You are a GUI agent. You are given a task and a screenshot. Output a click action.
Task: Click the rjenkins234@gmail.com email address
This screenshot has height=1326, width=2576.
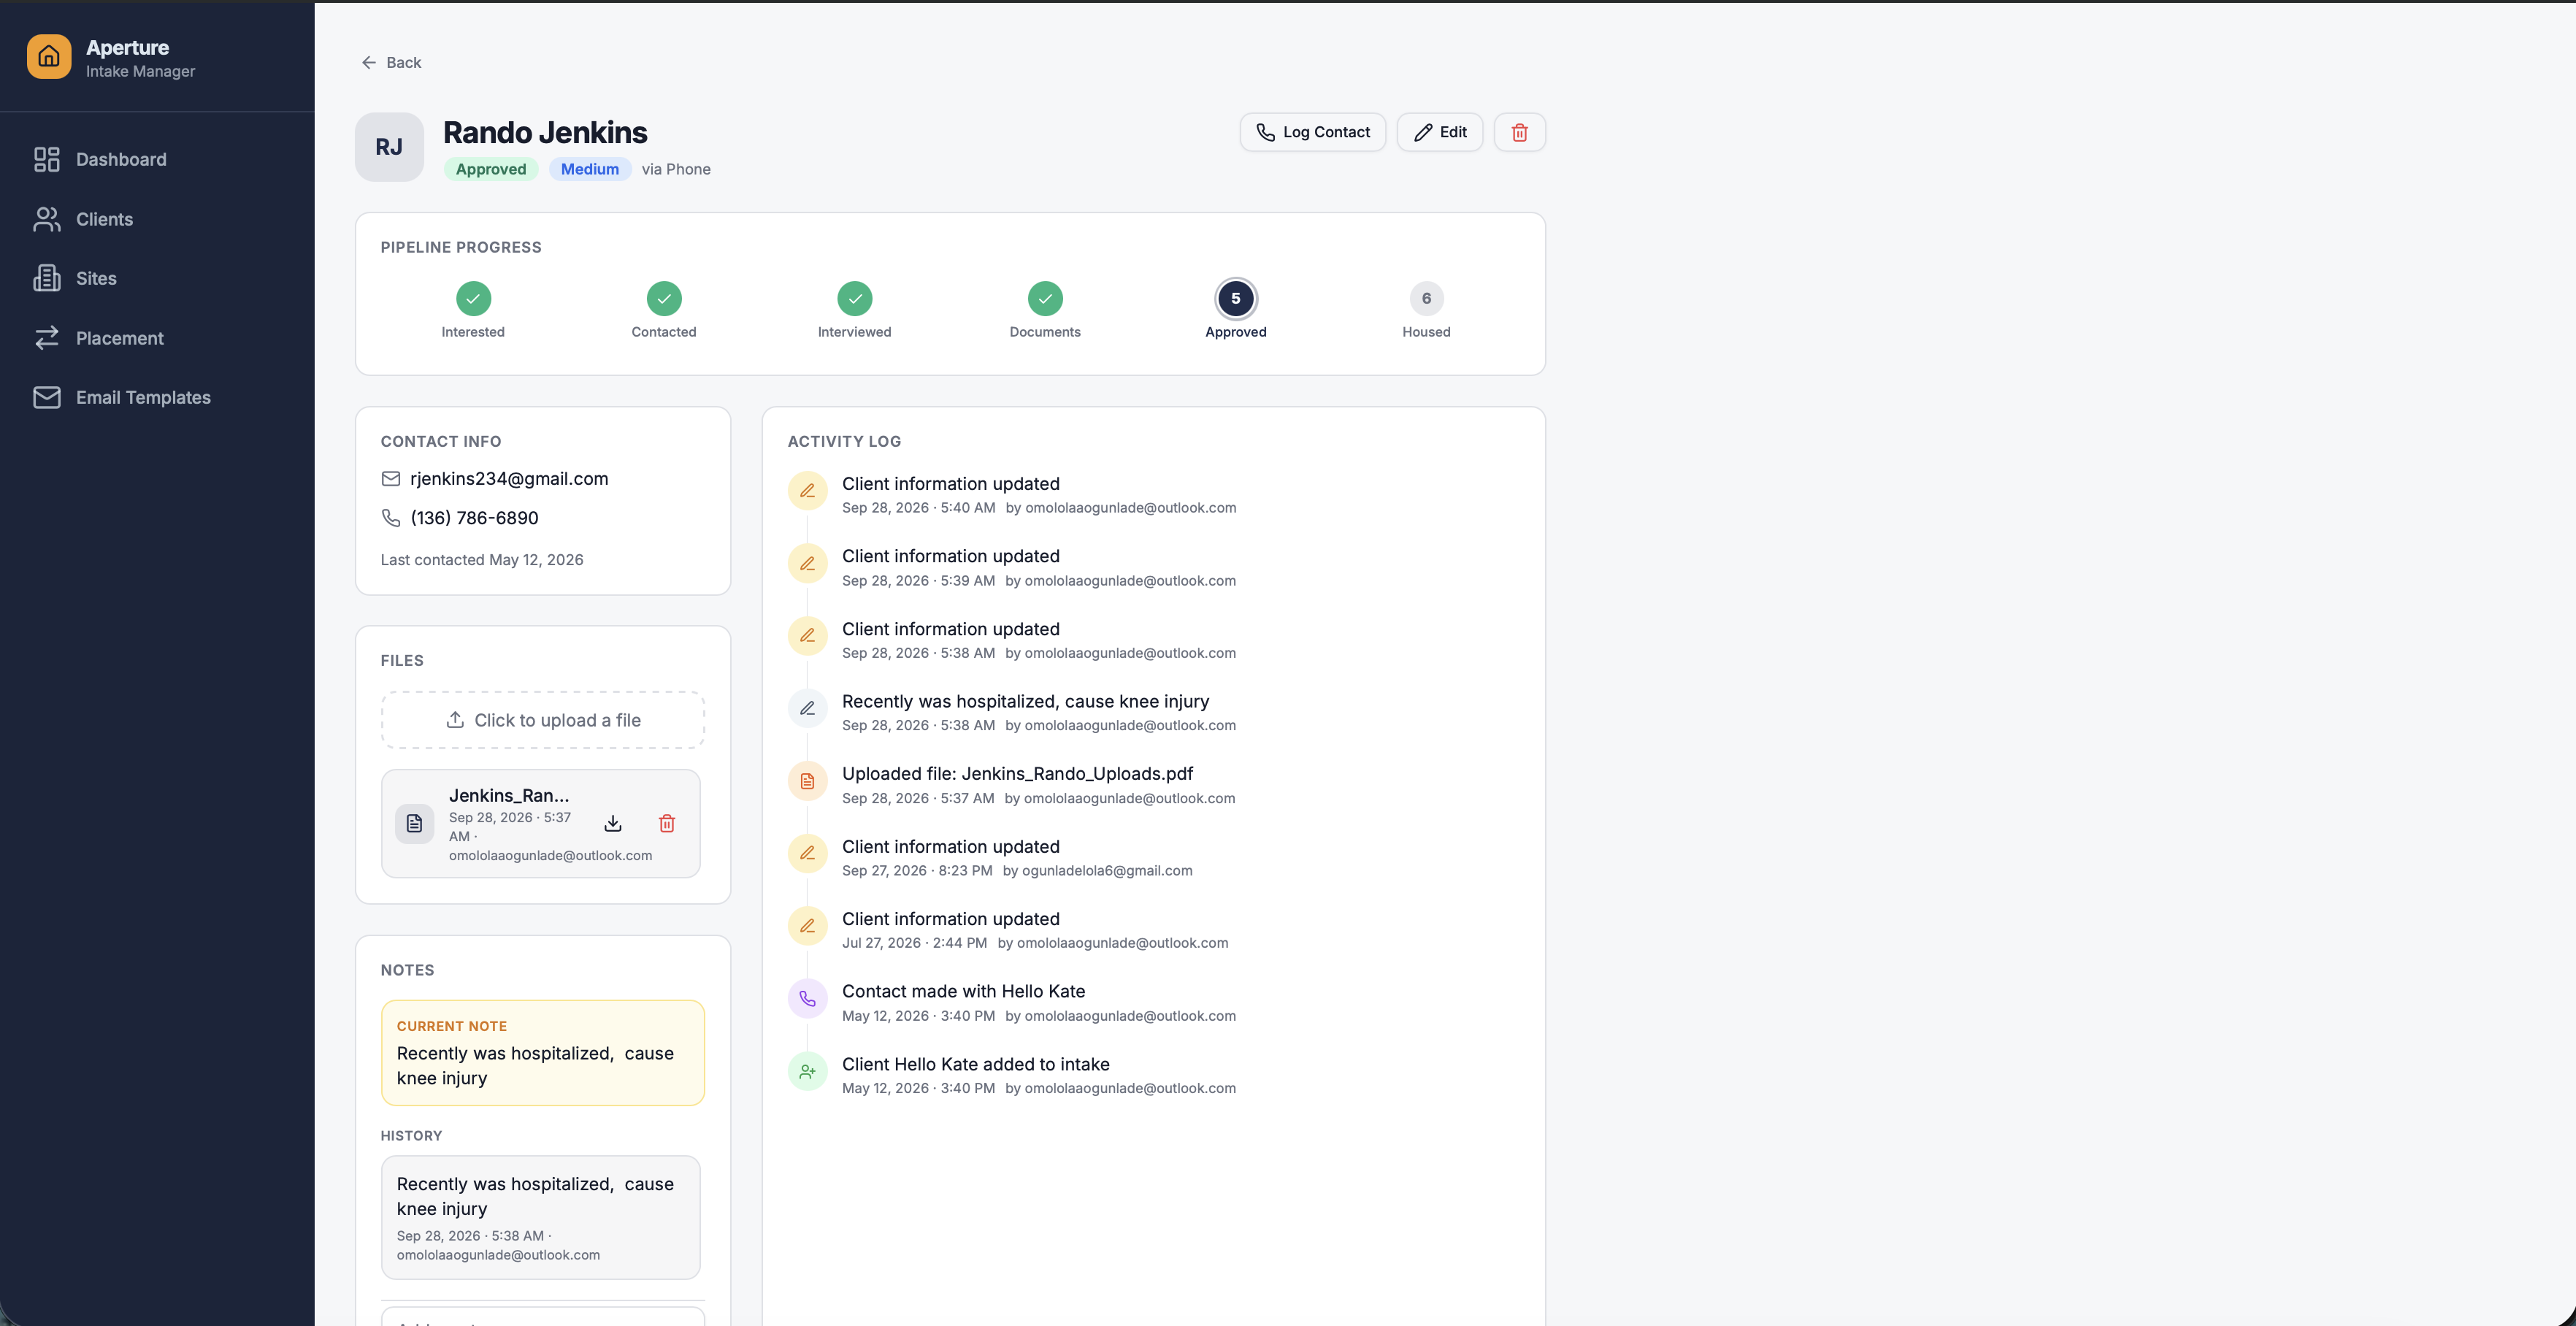[x=509, y=479]
